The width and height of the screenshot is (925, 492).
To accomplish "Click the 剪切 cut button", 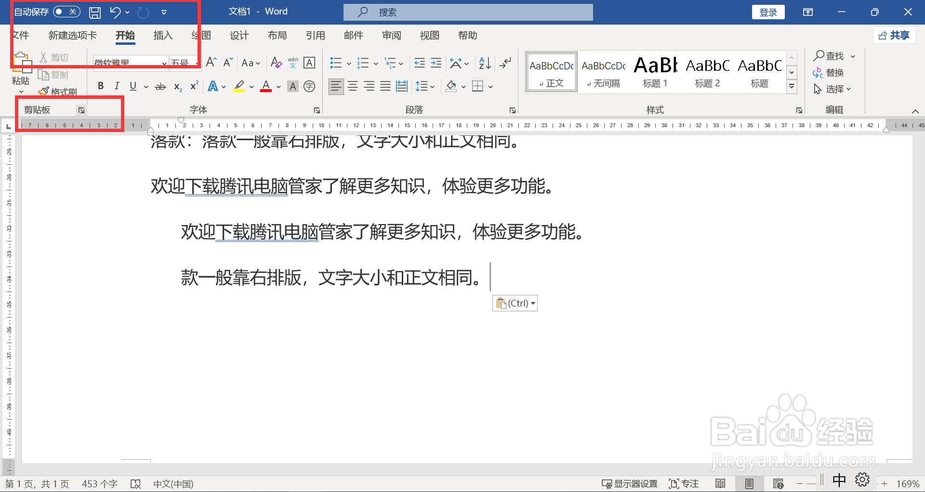I will pos(54,57).
